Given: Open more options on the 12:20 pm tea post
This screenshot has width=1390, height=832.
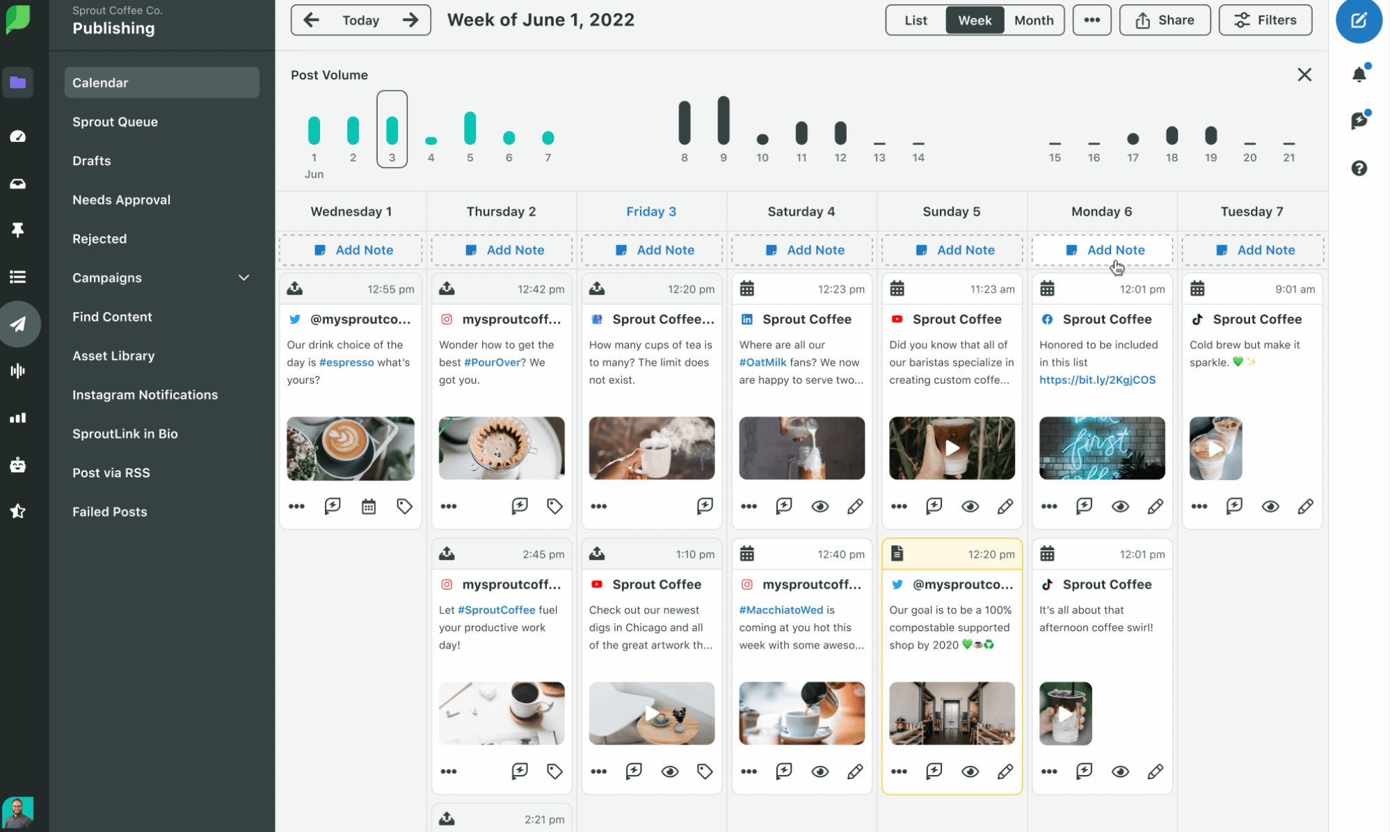Looking at the screenshot, I should 598,506.
